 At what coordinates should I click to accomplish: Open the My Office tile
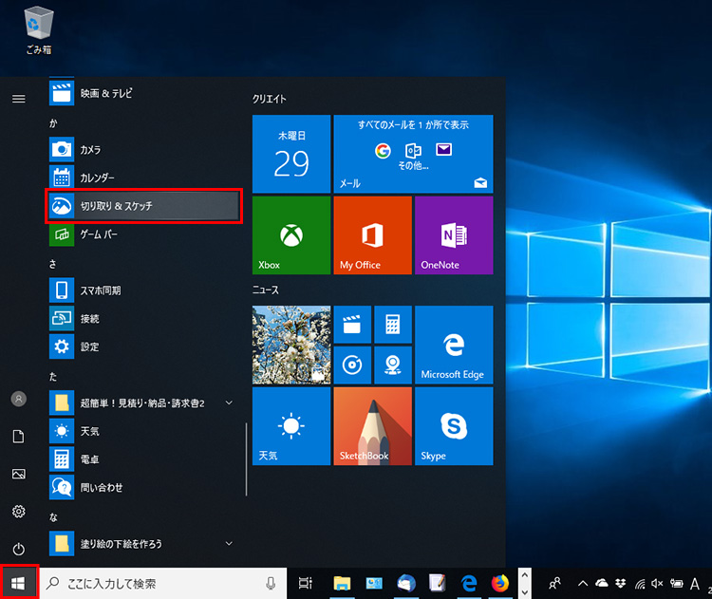tap(372, 235)
